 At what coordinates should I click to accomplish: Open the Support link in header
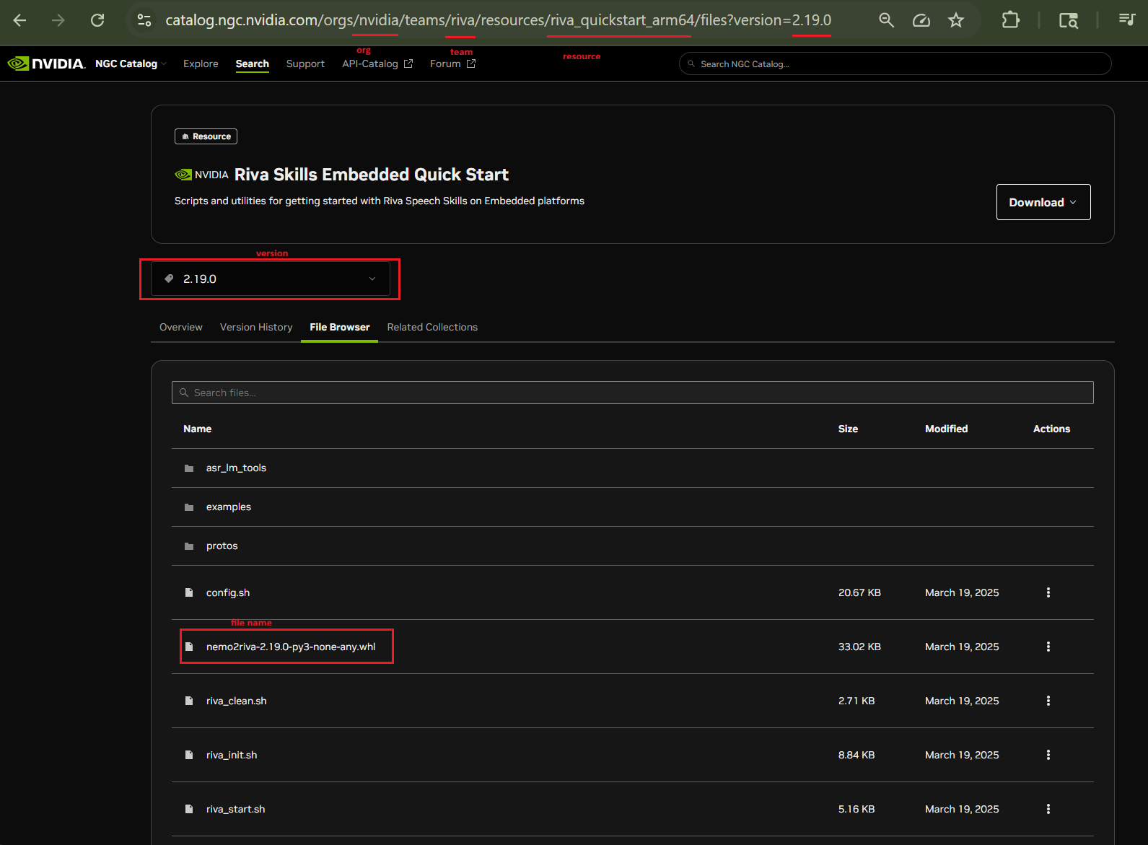pos(305,64)
